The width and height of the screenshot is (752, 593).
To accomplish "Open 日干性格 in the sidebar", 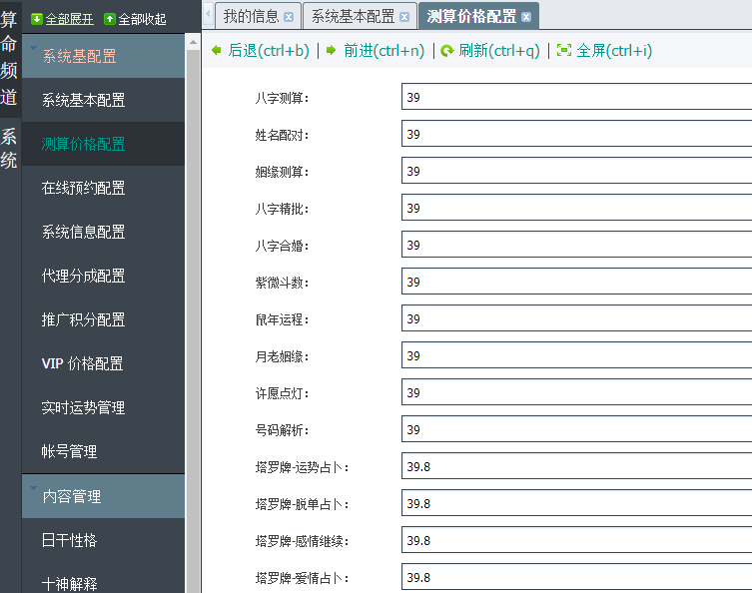I will [x=103, y=540].
